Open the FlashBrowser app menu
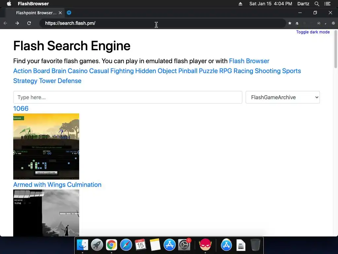 (x=33, y=4)
